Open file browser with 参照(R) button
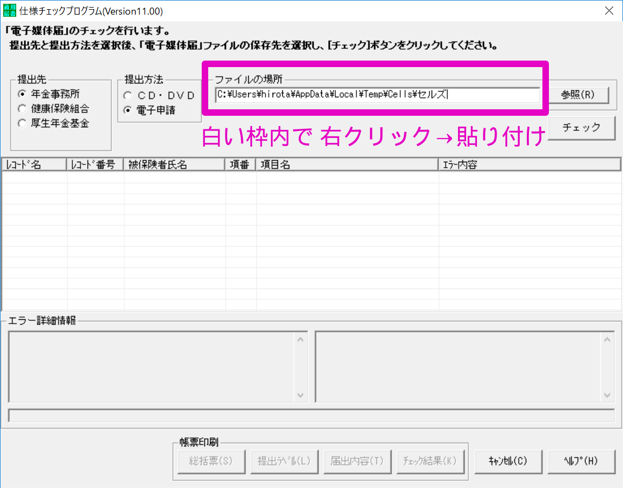Image resolution: width=623 pixels, height=488 pixels. click(578, 95)
